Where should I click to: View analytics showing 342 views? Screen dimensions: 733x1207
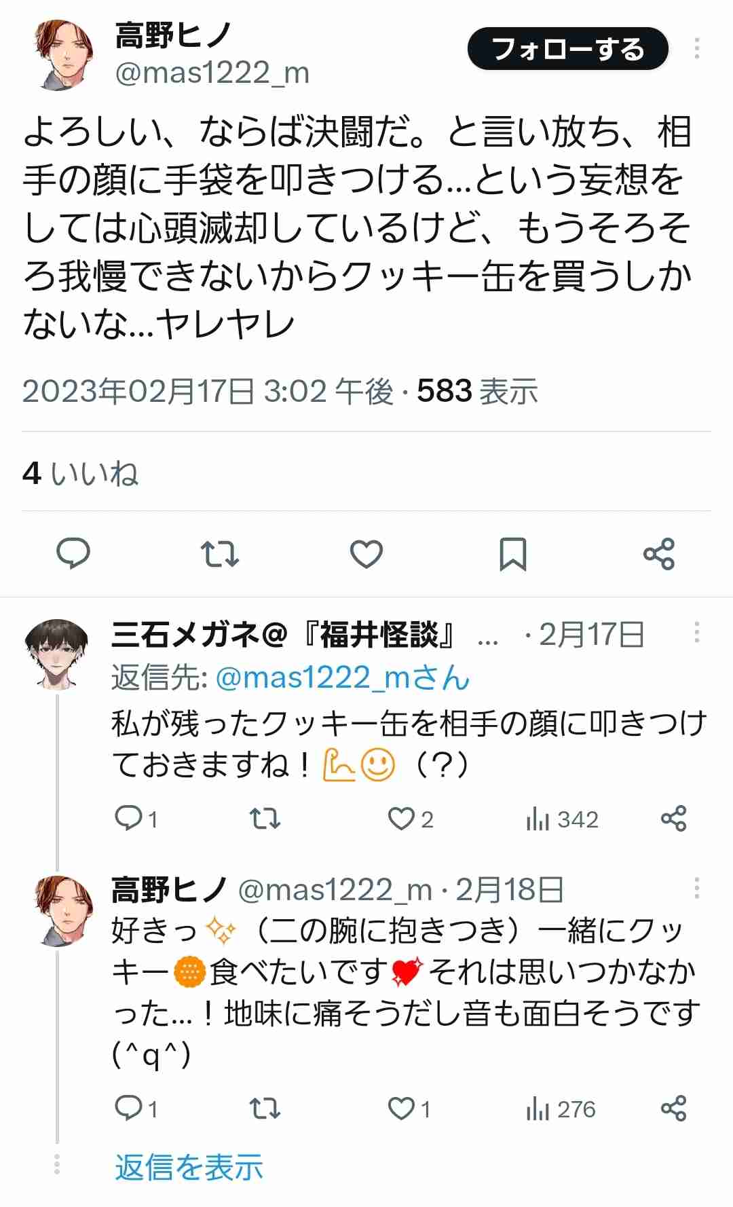(x=562, y=819)
